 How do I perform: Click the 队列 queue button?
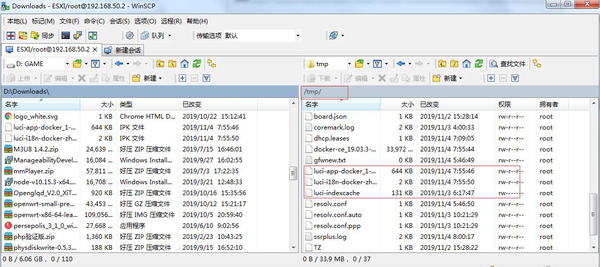153,35
